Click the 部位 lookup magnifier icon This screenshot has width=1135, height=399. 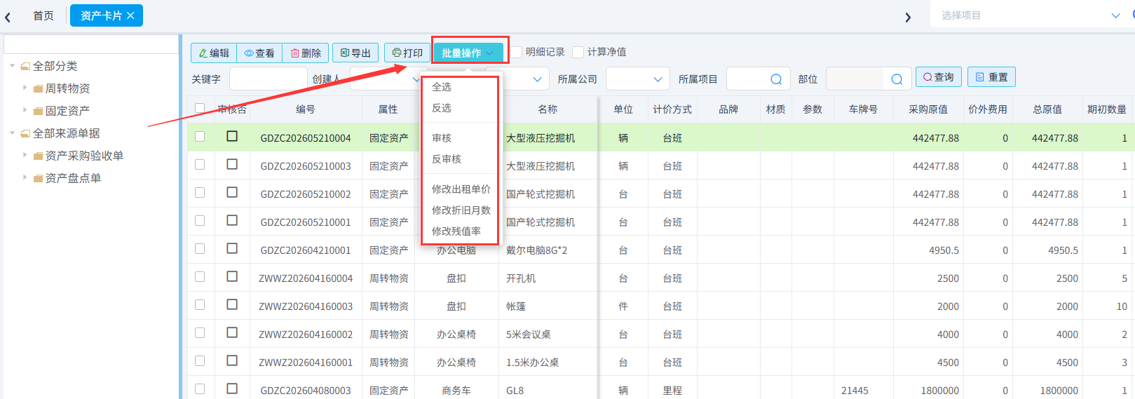(897, 79)
